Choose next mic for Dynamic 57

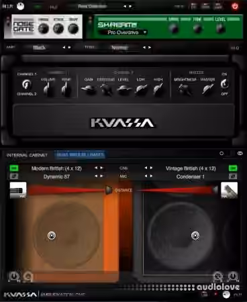[x=101, y=176]
